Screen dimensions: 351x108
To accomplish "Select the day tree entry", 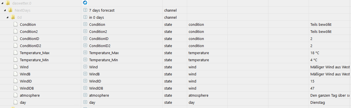I will coord(23,102).
